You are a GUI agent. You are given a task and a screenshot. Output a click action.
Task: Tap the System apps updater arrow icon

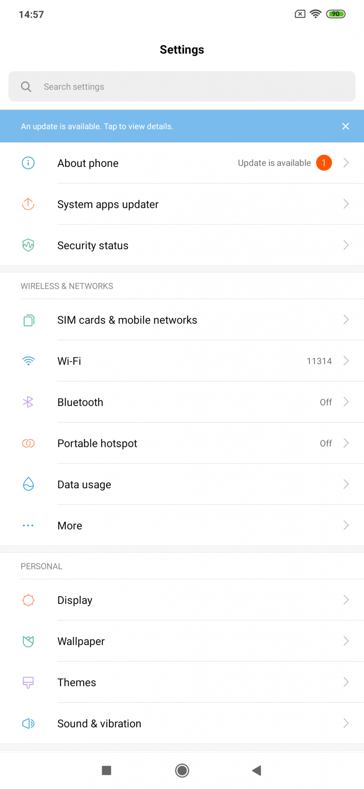pos(28,204)
